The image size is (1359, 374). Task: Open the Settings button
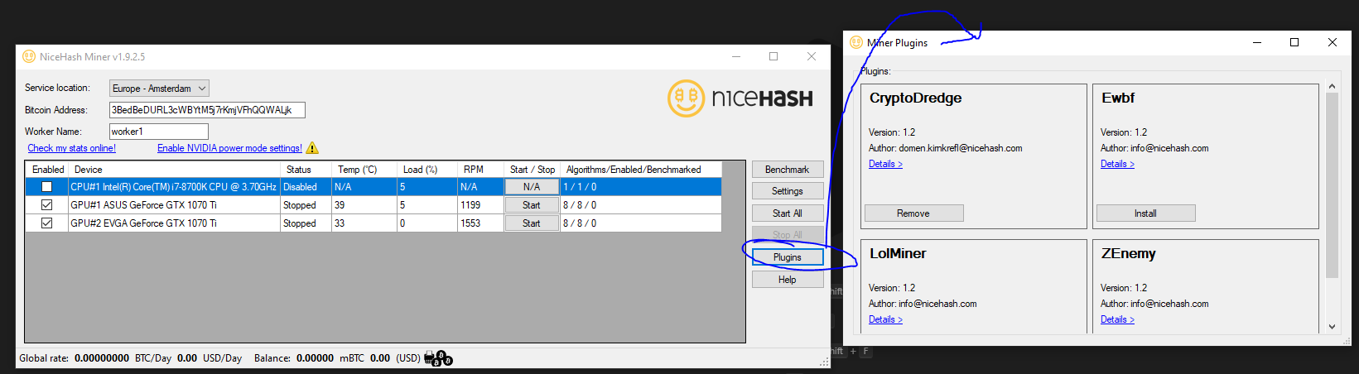pyautogui.click(x=788, y=191)
